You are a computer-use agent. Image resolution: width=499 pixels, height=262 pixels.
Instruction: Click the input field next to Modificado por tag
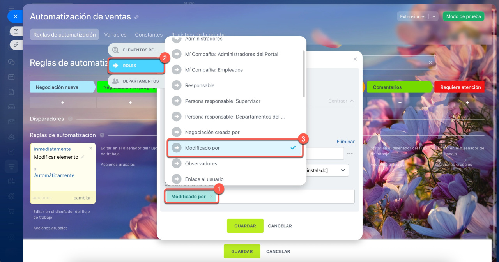coord(287,196)
